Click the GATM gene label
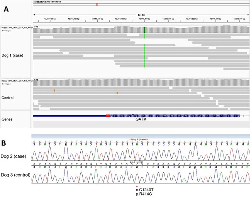The image size is (251, 197). click(141, 119)
